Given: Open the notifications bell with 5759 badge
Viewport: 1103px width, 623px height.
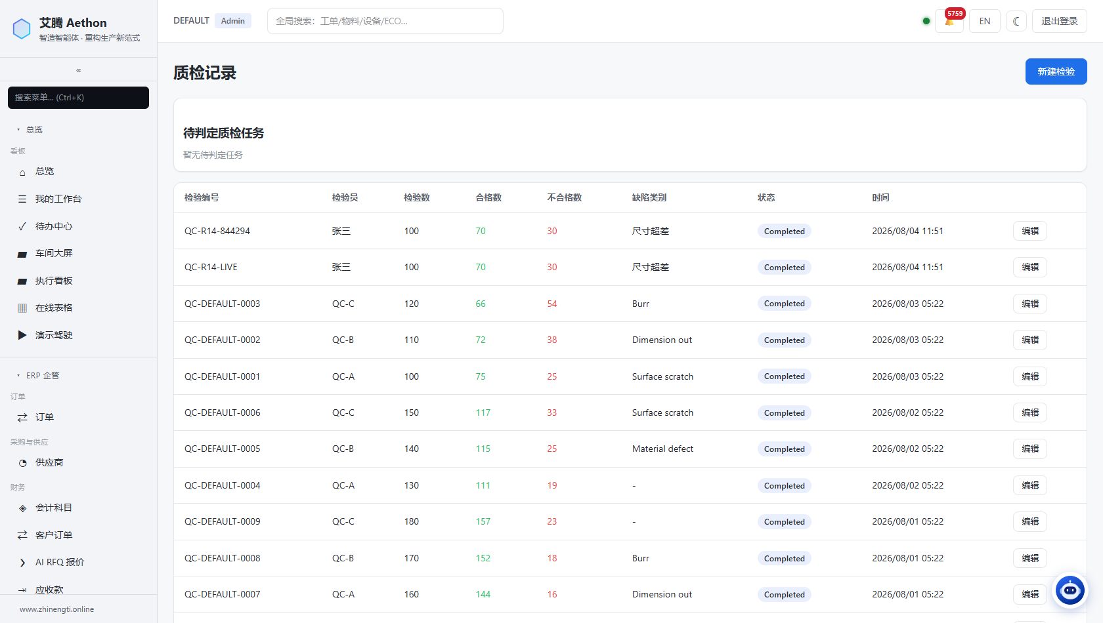Looking at the screenshot, I should tap(949, 21).
